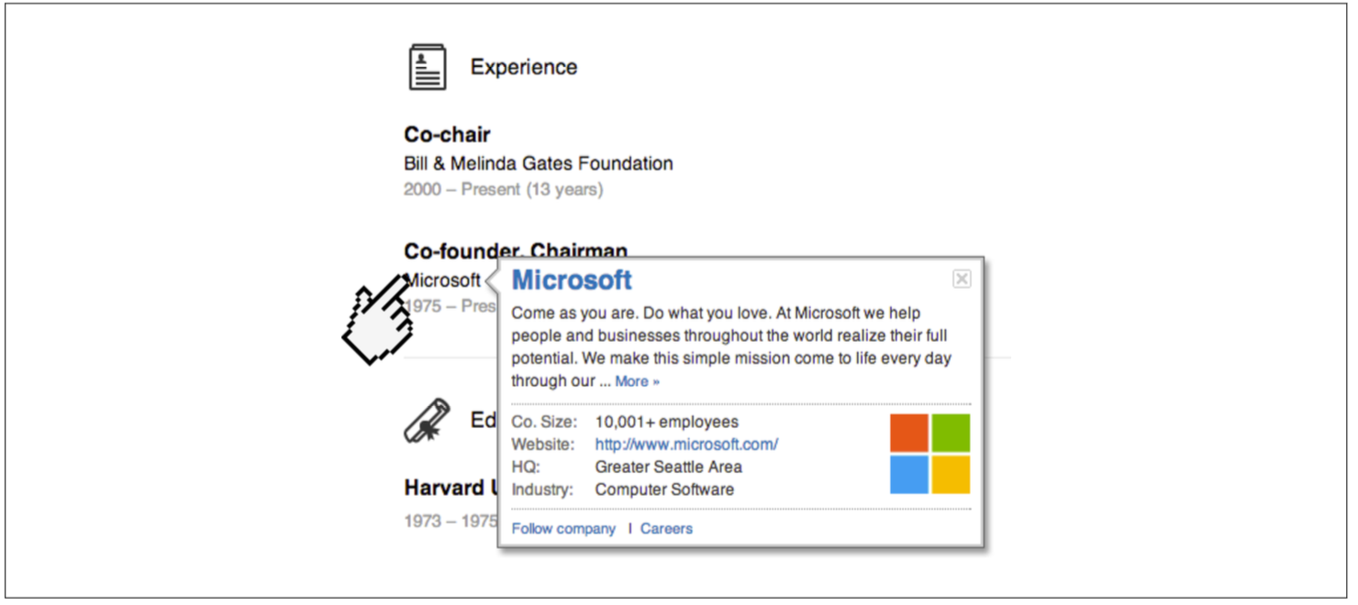The image size is (1358, 605).
Task: Click the Experience section heading
Action: point(524,67)
